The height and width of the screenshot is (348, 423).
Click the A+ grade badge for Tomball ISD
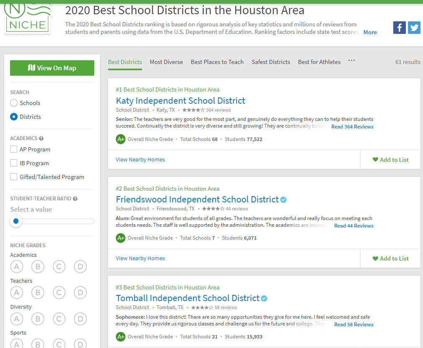(x=121, y=337)
